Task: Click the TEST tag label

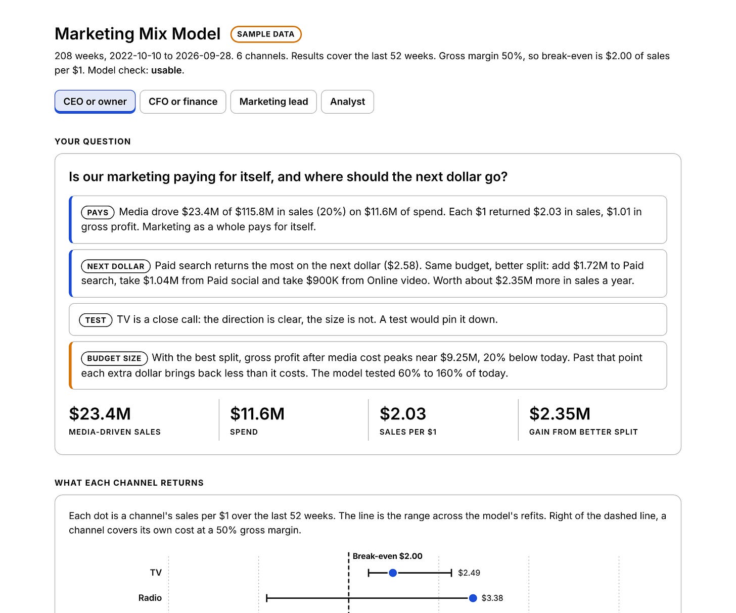Action: point(96,320)
